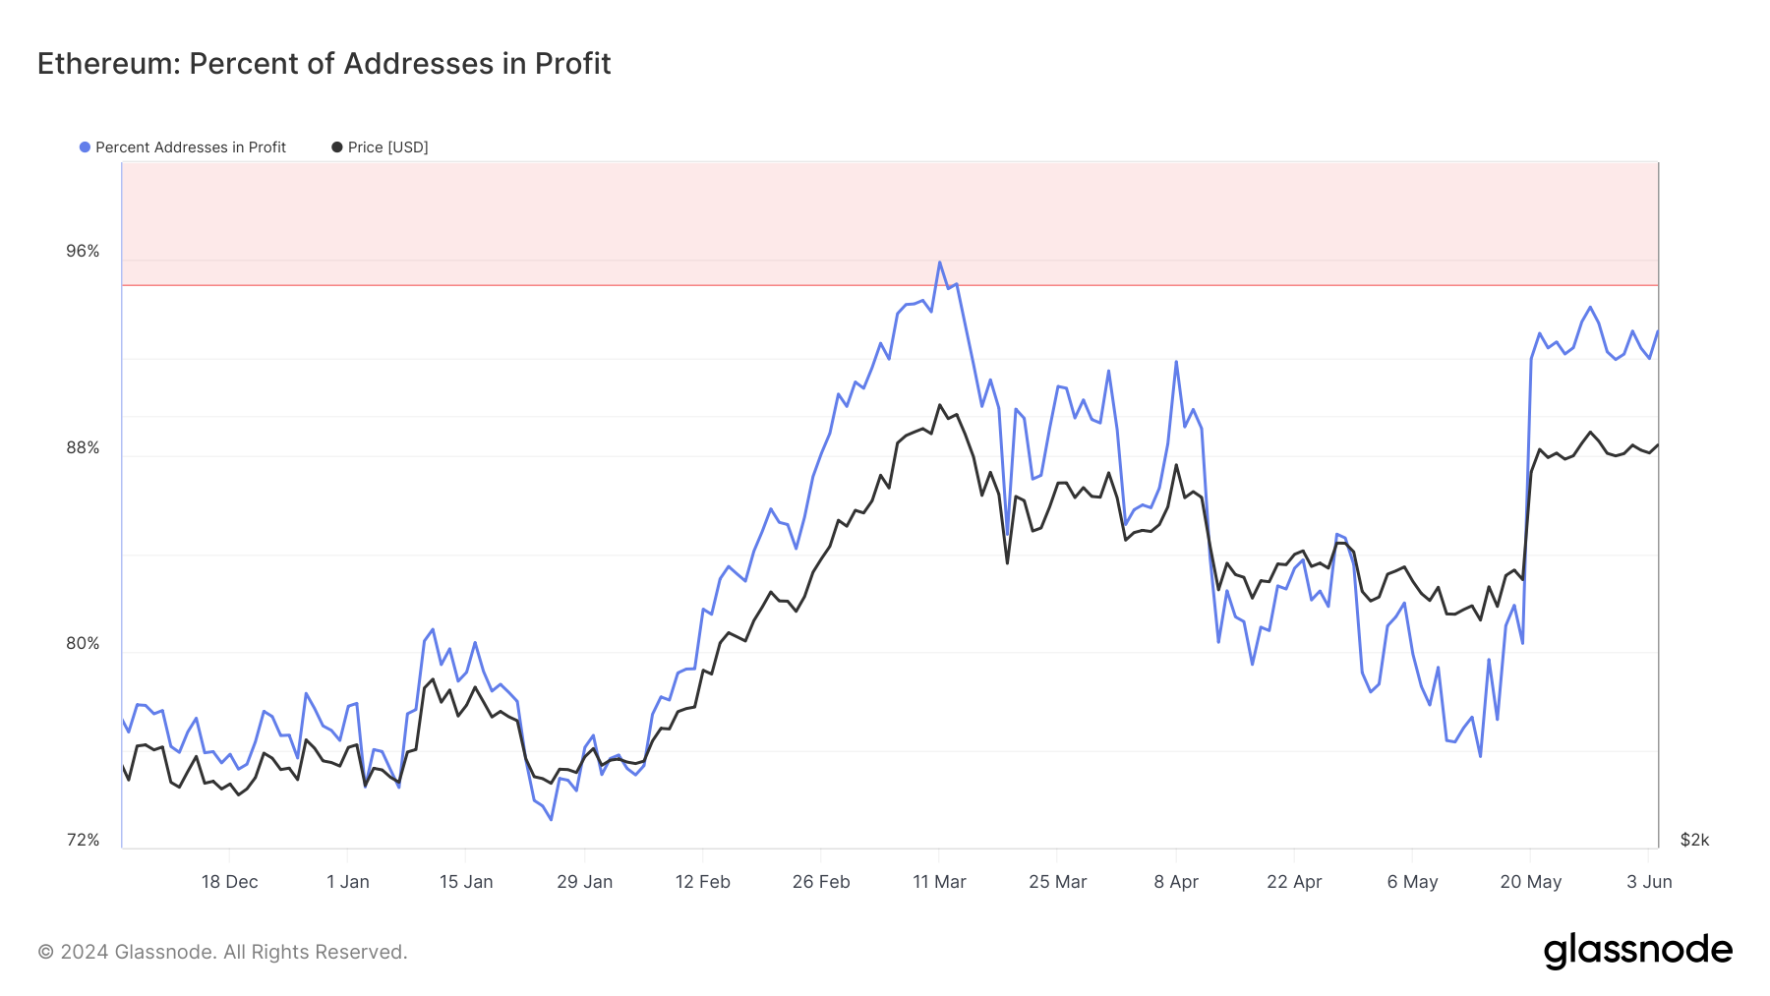The image size is (1770, 996).
Task: Select the 20 May date label
Action: click(1531, 882)
